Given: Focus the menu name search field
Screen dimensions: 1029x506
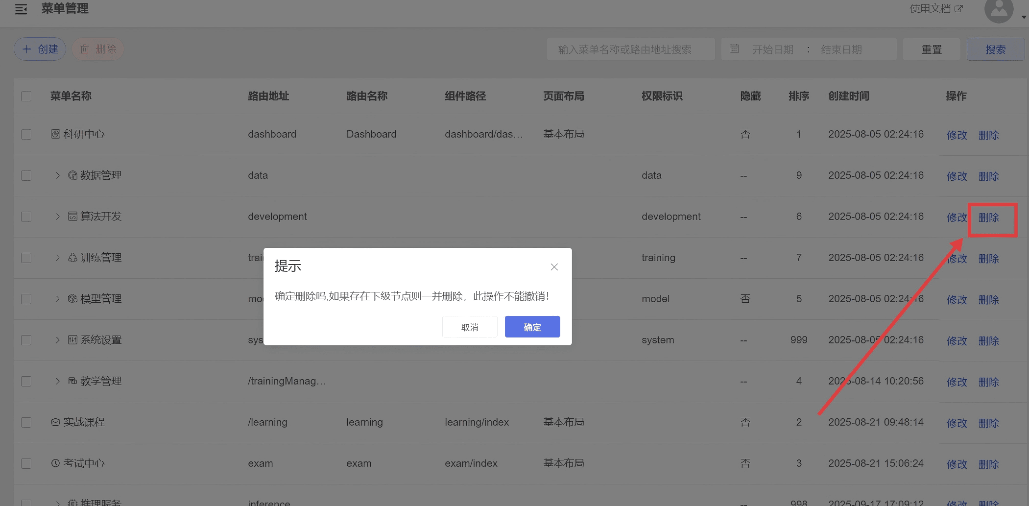Looking at the screenshot, I should click(630, 49).
